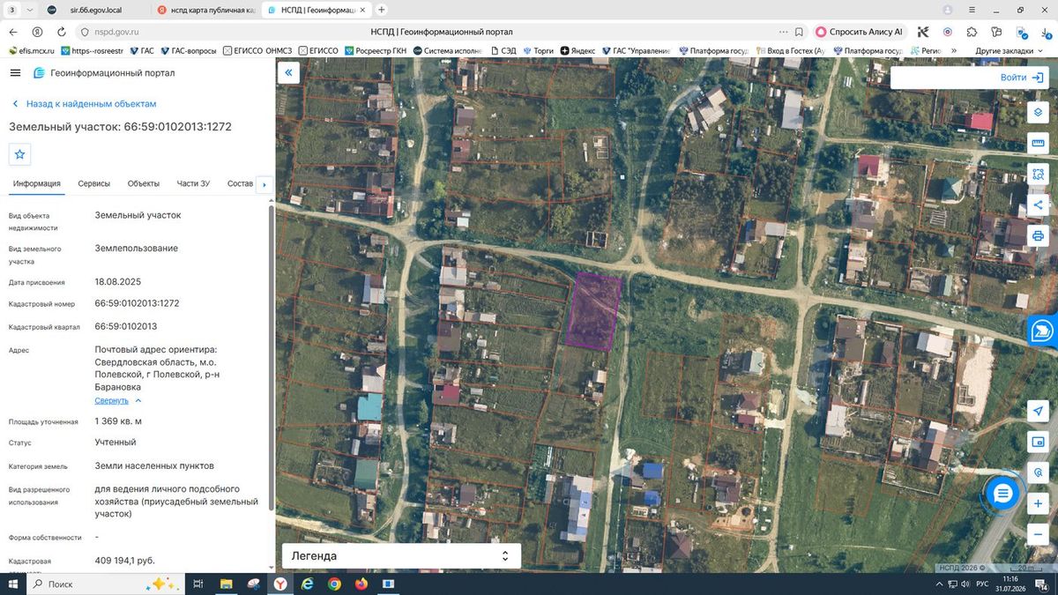Open the blue side feedback widget
The height and width of the screenshot is (595, 1058).
click(x=1042, y=331)
